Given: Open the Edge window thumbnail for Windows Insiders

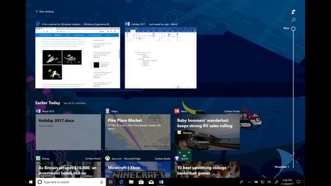Looking at the screenshot, I should [78, 58].
